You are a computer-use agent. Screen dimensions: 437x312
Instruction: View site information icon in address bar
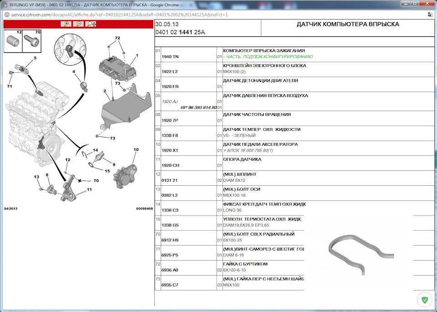(x=7, y=15)
